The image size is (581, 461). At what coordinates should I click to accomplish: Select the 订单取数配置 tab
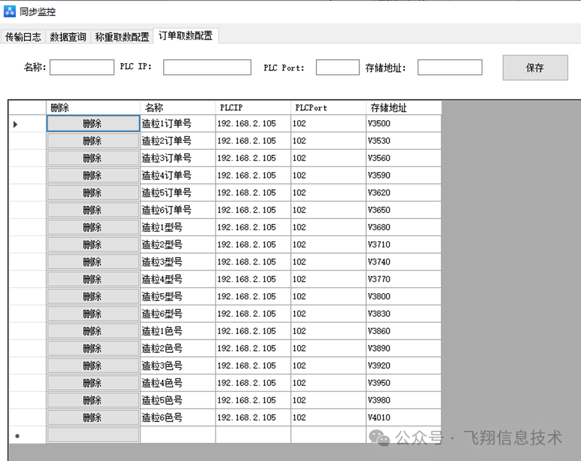click(x=185, y=36)
